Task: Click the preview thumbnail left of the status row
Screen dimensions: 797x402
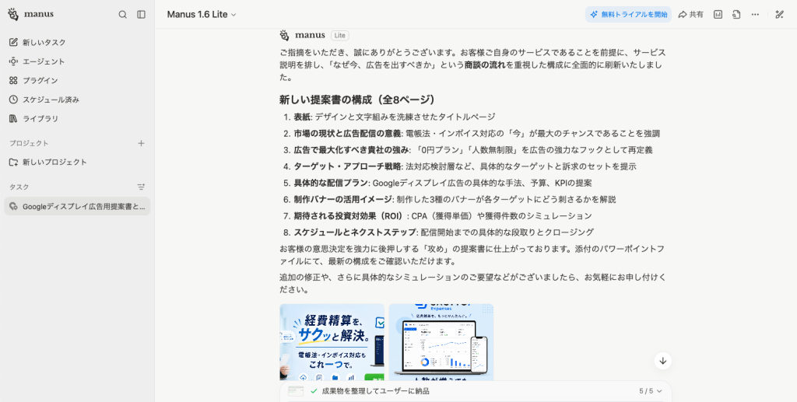Action: 296,391
